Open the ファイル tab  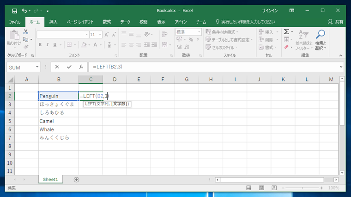[x=15, y=22]
